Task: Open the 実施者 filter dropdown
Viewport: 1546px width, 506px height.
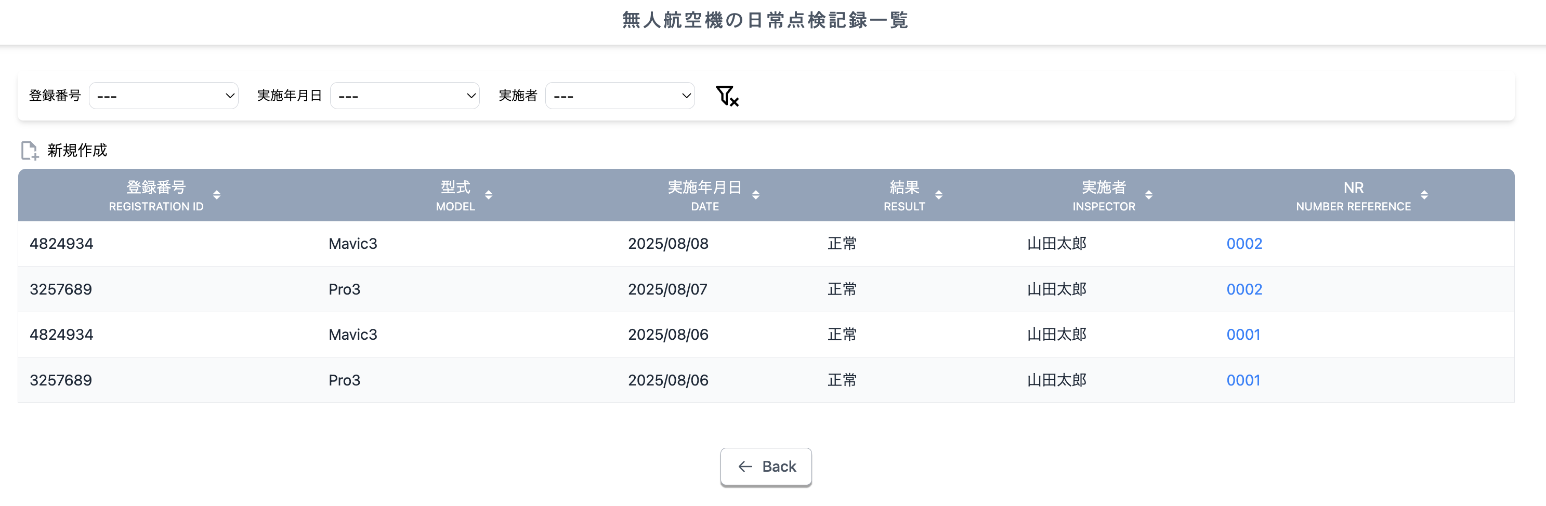Action: 620,95
